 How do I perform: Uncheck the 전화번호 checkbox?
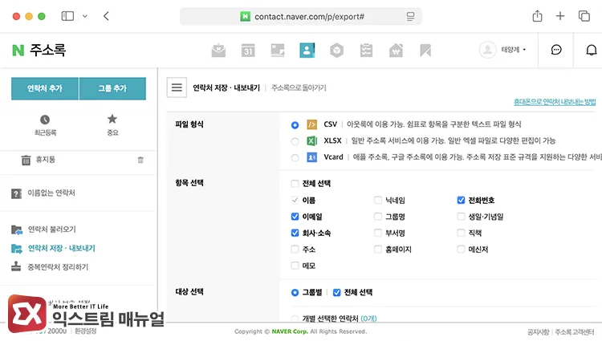click(x=461, y=201)
